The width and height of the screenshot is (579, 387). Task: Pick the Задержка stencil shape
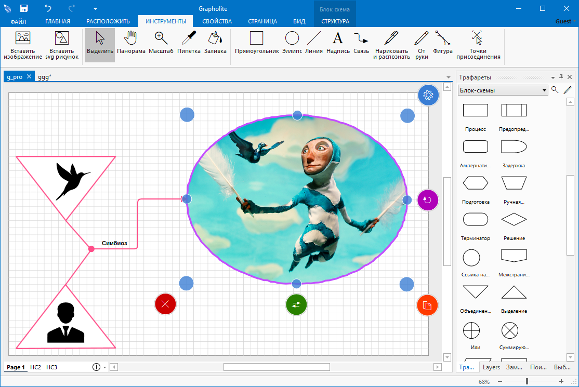tap(514, 146)
